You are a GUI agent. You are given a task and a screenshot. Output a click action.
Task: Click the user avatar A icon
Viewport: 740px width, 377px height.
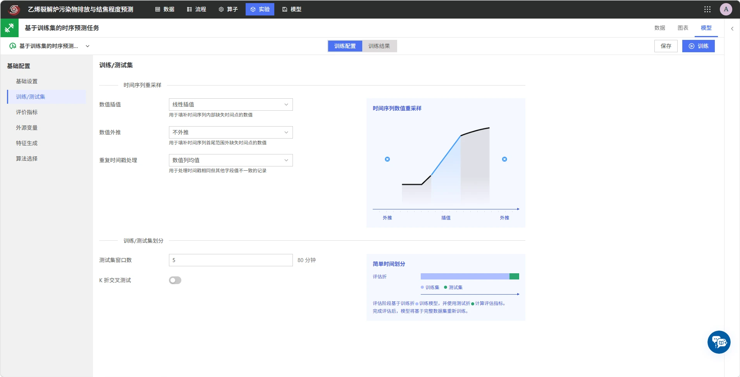pos(726,9)
